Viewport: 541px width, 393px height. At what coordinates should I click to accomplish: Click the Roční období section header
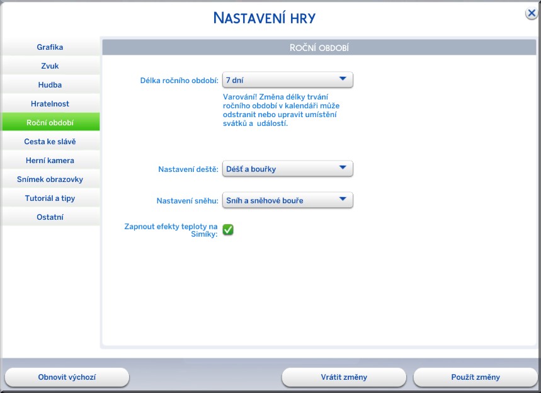[319, 47]
